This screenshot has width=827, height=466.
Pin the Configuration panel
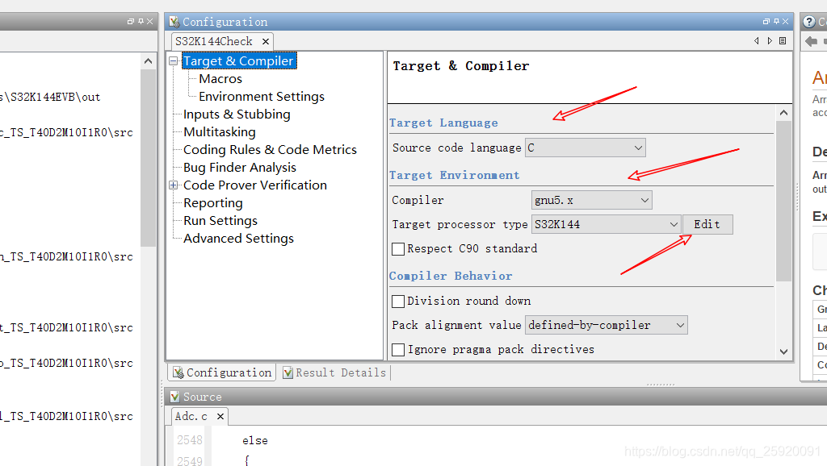pyautogui.click(x=776, y=22)
